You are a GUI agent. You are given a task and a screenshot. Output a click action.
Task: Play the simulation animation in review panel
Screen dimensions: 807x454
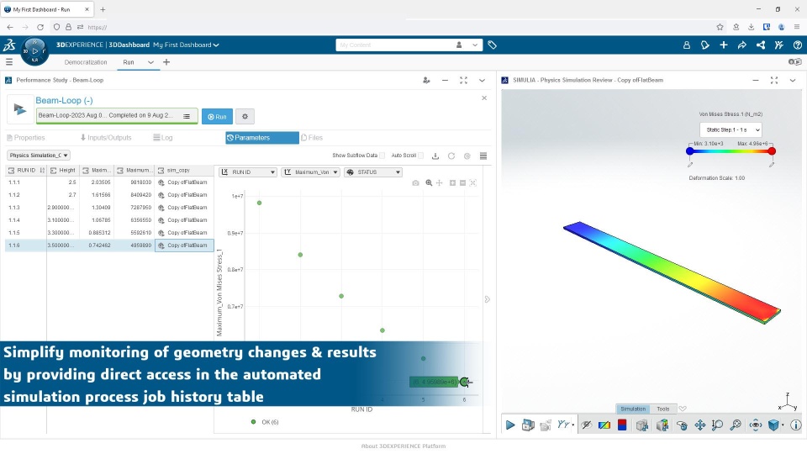(x=510, y=425)
